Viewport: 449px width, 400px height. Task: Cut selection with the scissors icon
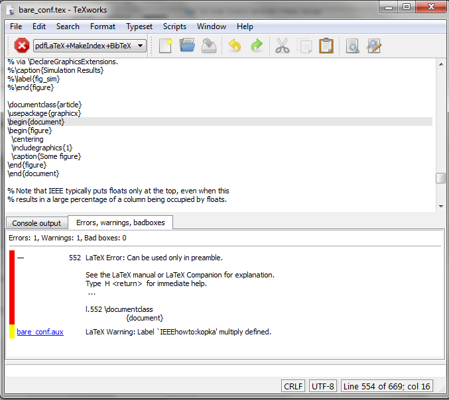pos(283,46)
